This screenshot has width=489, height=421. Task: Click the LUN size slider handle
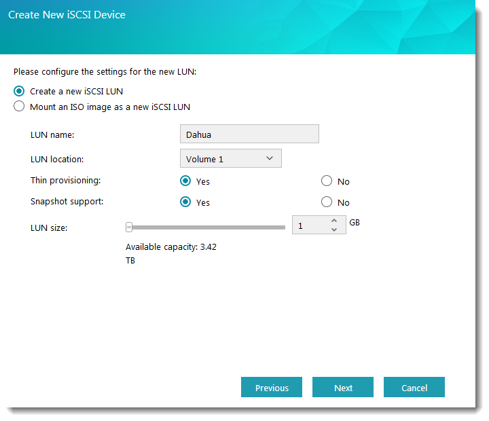[129, 227]
